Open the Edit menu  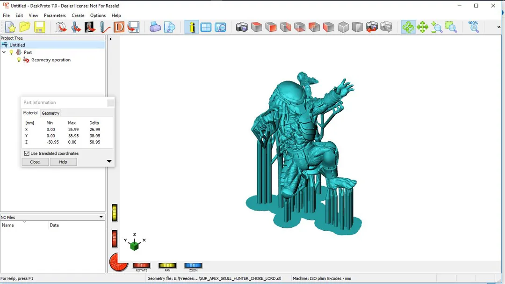[19, 15]
